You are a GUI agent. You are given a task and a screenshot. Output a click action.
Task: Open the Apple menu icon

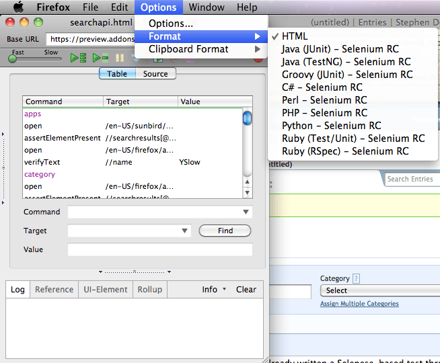click(x=18, y=7)
